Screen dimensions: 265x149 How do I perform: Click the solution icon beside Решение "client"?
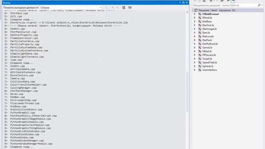click(x=196, y=10)
